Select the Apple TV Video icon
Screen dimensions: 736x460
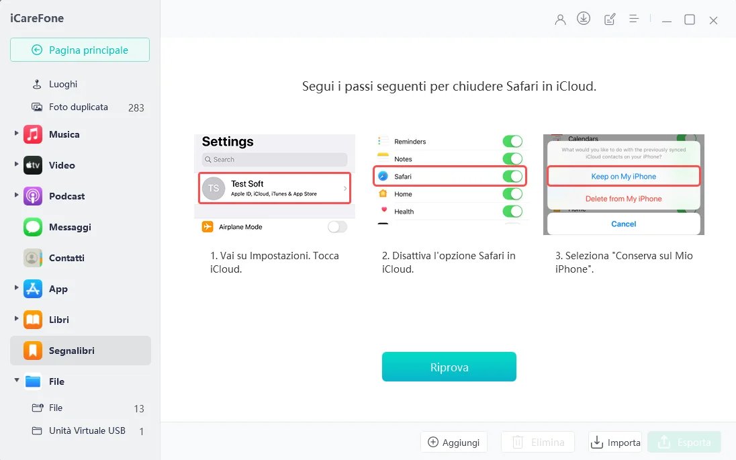(33, 165)
